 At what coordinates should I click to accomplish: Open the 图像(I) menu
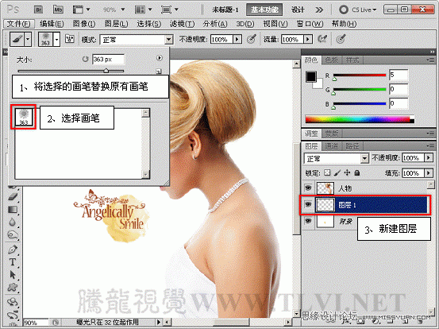click(84, 24)
